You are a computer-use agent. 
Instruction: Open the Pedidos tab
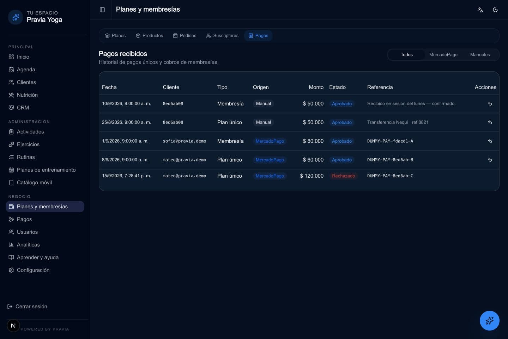[x=185, y=36]
